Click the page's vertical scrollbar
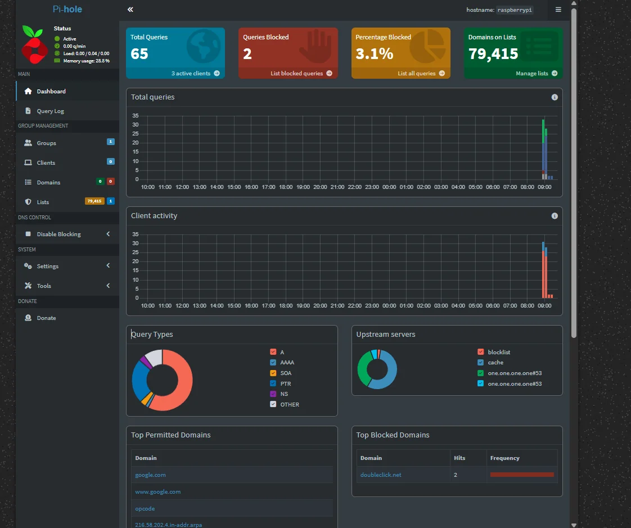Screen dimensions: 631x528 coord(574,169)
